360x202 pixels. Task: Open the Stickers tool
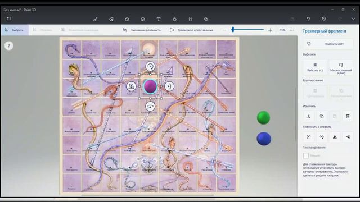click(x=143, y=20)
